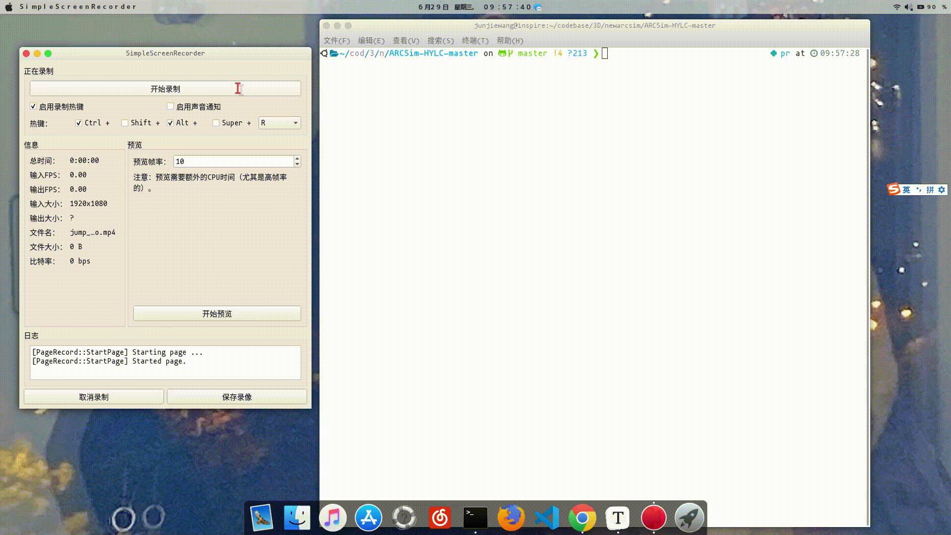Click the terminal icon in the dock

[x=475, y=517]
